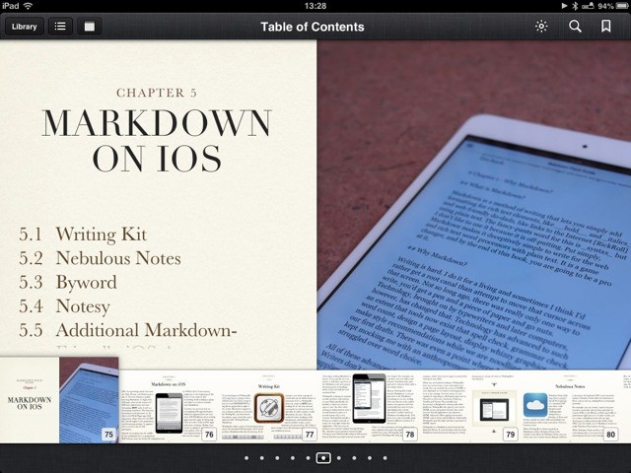Image resolution: width=631 pixels, height=473 pixels.
Task: Tap the highlighted current chapter page dot
Action: coord(323,458)
